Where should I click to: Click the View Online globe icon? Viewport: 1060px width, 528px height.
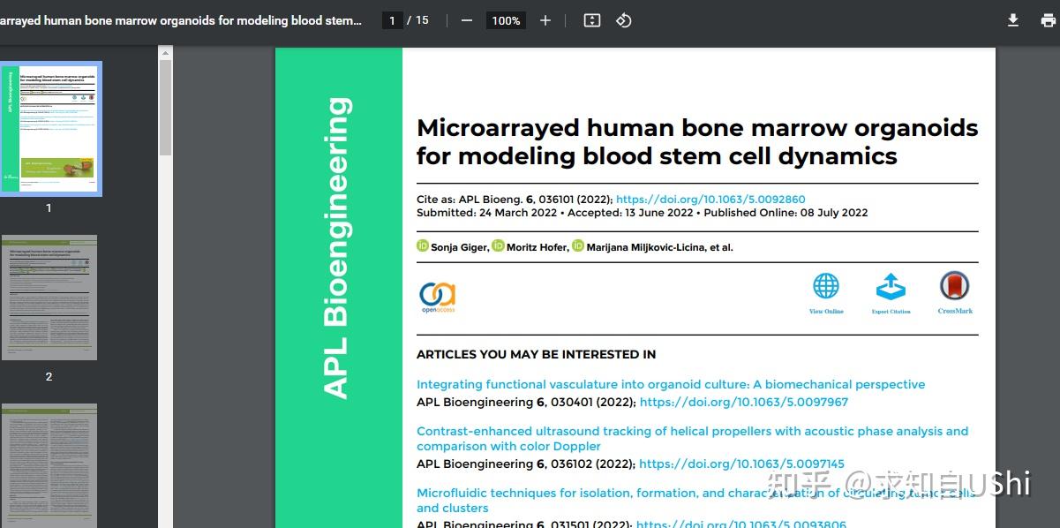826,287
